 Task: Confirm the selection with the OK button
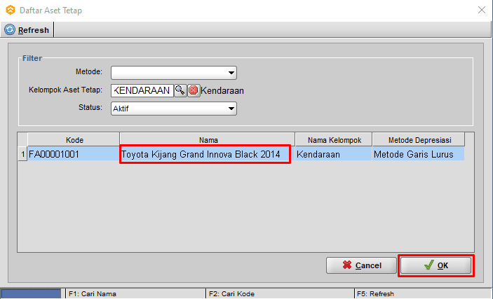(x=436, y=265)
